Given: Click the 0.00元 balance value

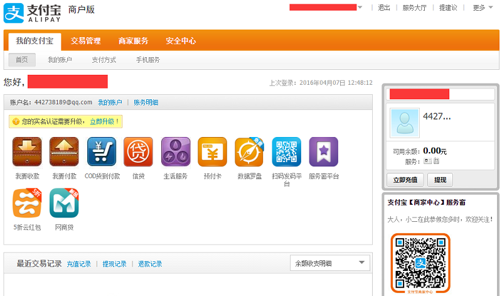Looking at the screenshot, I should pyautogui.click(x=435, y=150).
